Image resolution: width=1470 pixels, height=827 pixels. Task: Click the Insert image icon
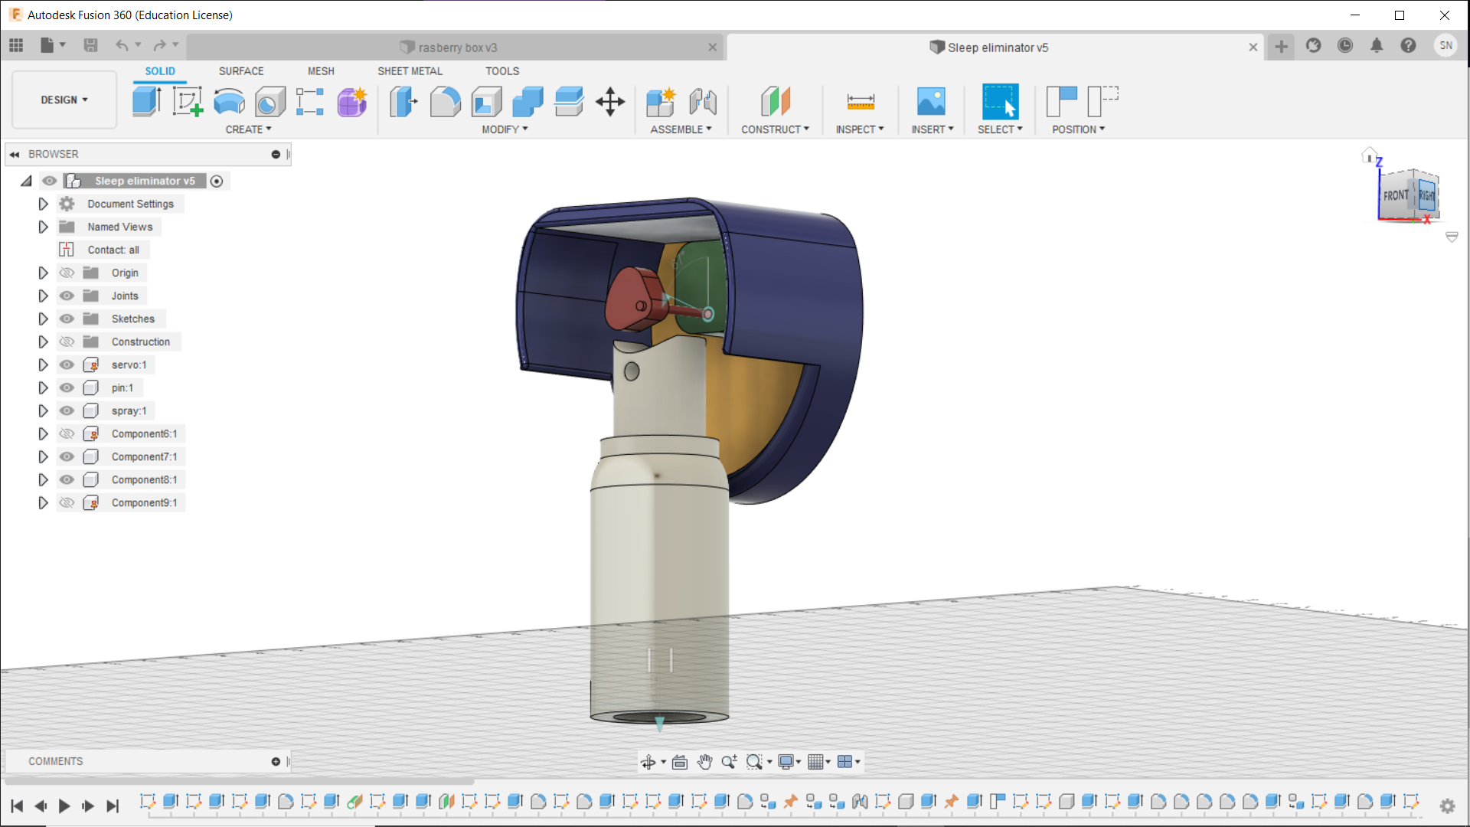[x=931, y=101]
